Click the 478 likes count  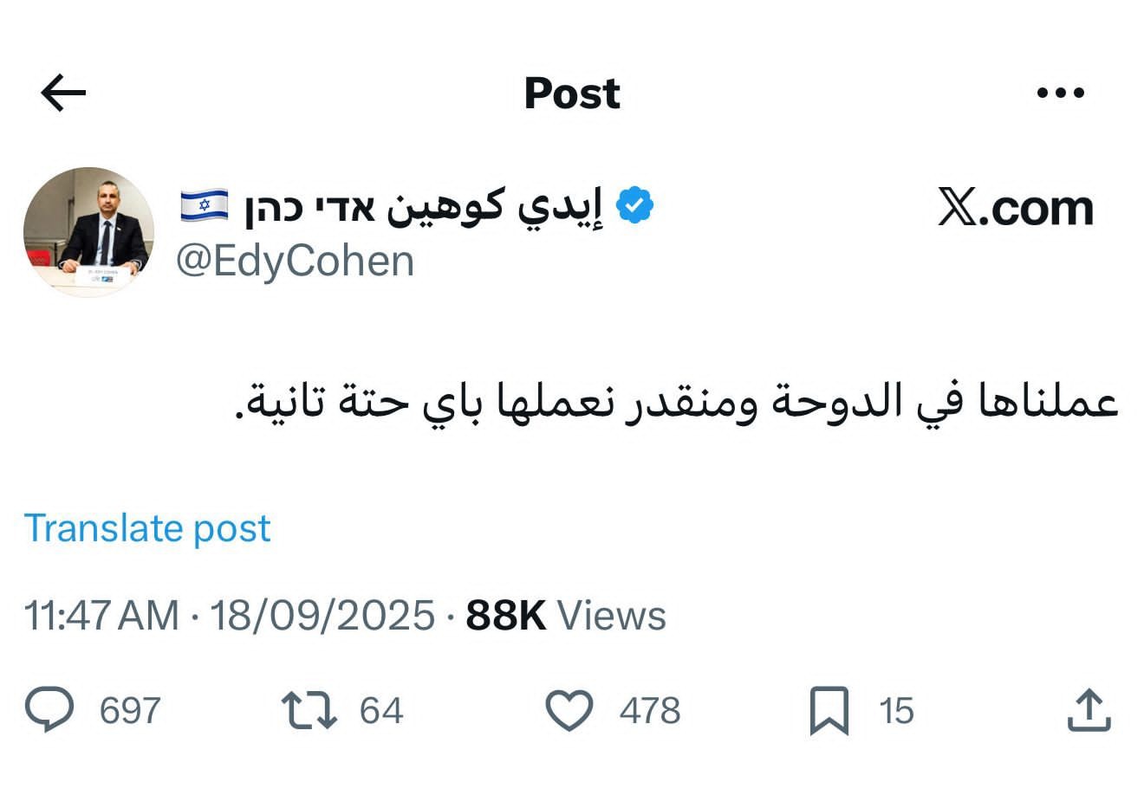point(649,711)
